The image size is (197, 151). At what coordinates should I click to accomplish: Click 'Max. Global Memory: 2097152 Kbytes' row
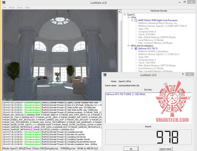click(x=157, y=65)
